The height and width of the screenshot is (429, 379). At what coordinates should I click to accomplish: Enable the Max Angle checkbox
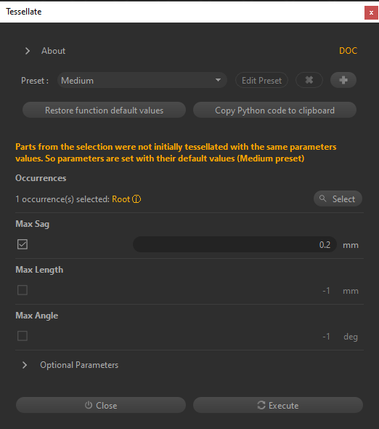[23, 336]
